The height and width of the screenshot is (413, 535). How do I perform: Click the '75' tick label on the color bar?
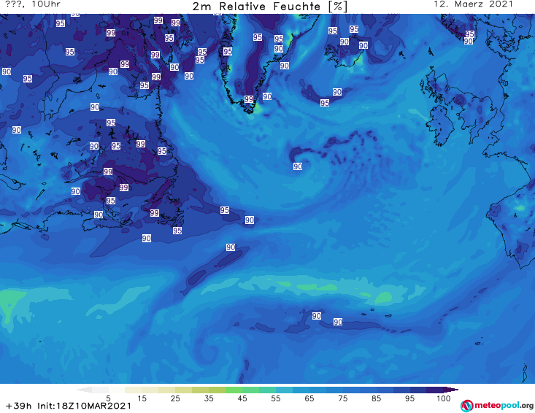343,398
